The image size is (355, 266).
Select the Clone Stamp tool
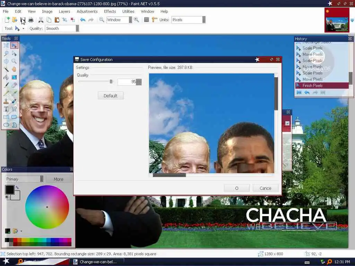pos(6,101)
